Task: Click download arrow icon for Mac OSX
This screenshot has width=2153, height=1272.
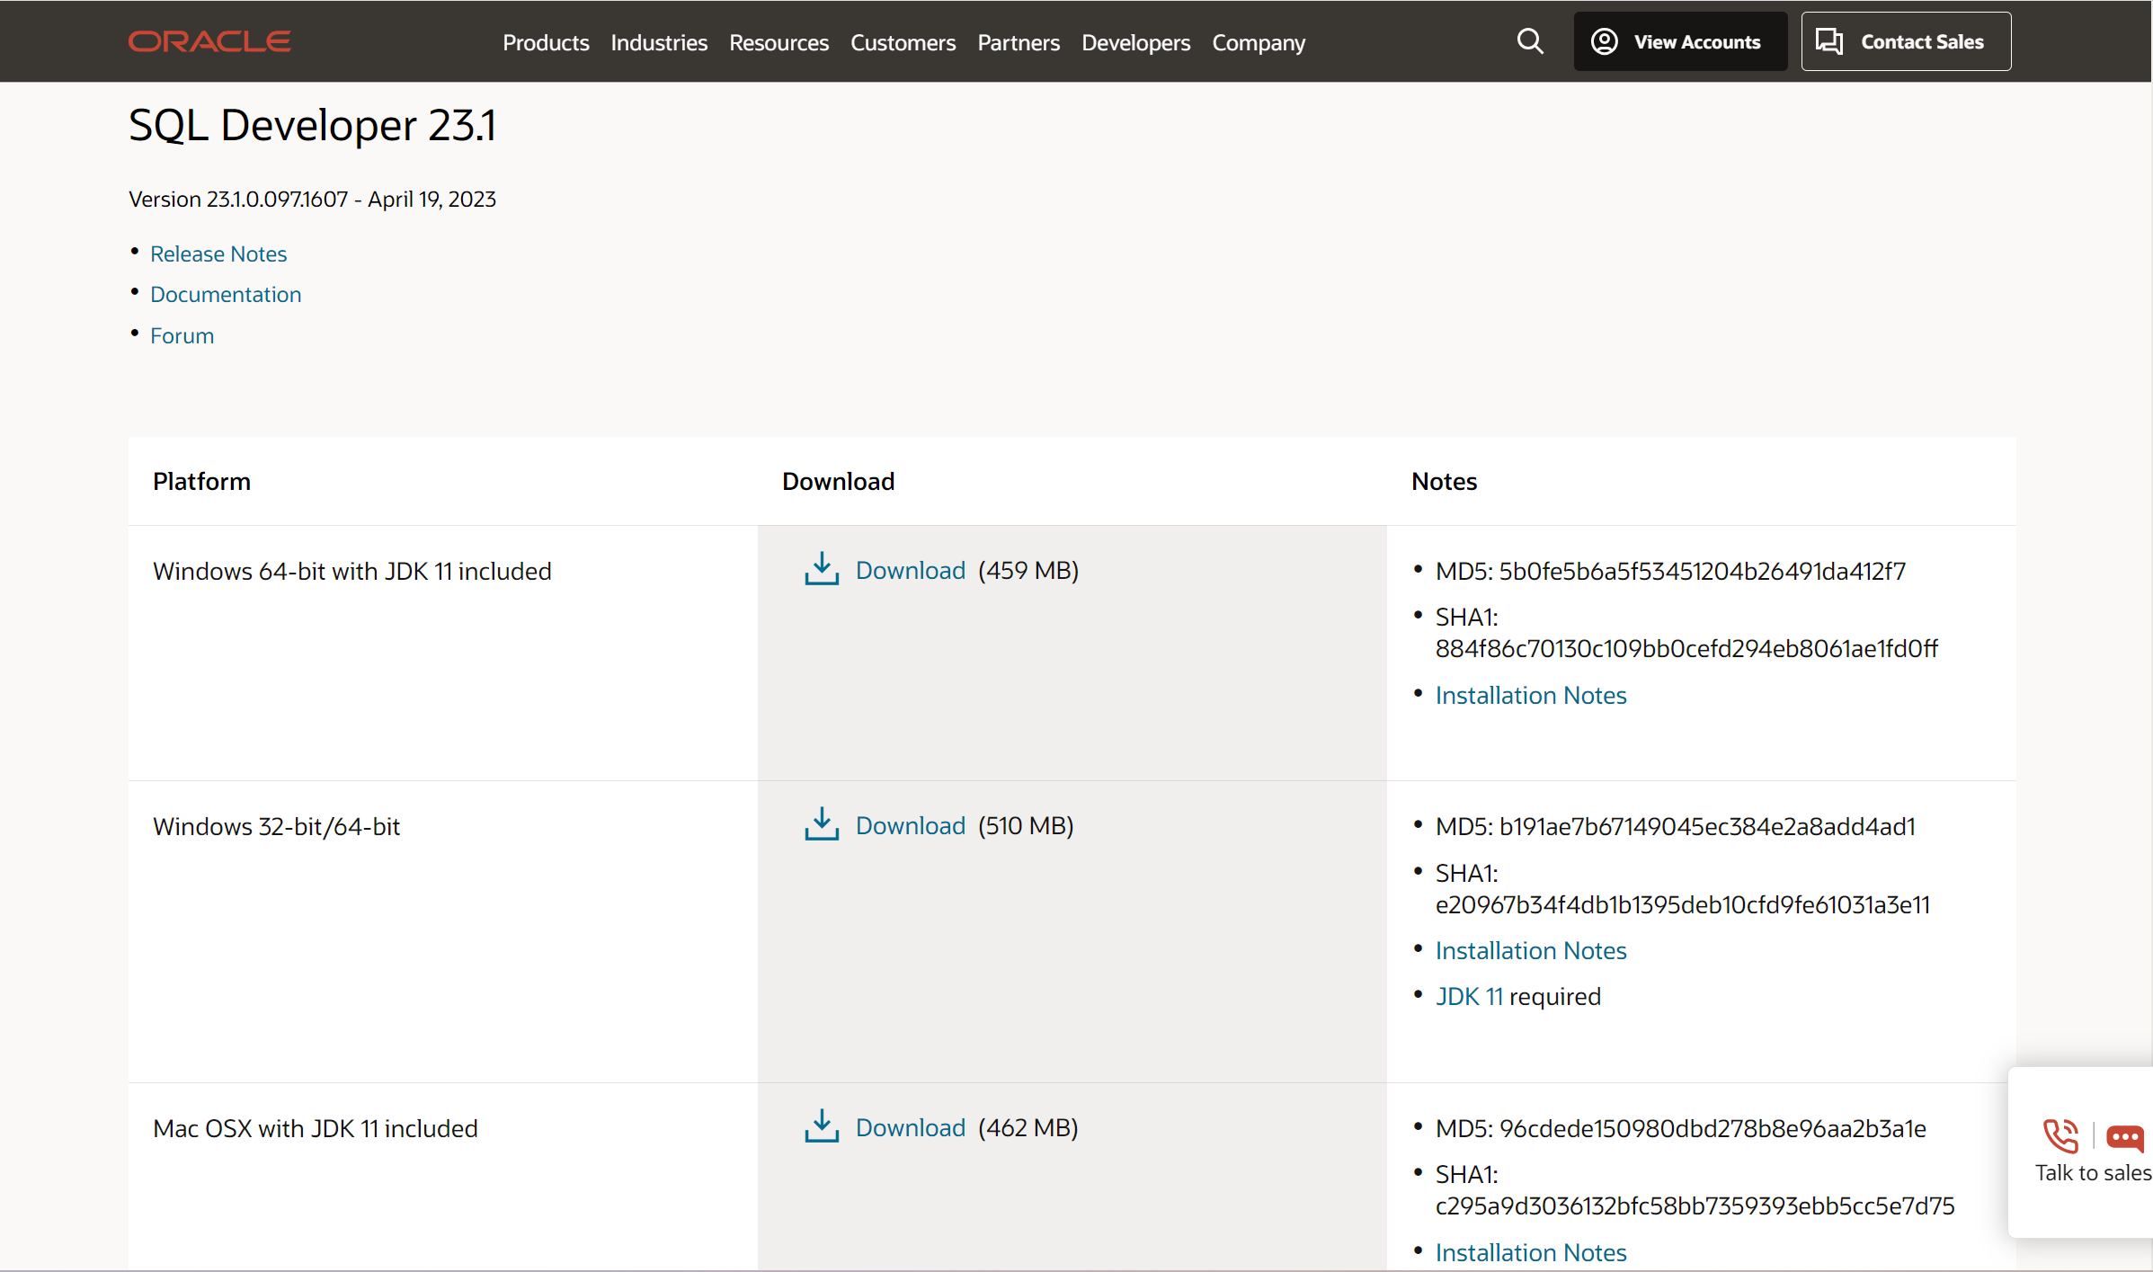Action: (822, 1126)
